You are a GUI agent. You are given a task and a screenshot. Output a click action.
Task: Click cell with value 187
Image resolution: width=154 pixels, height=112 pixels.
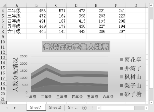coord(57,21)
